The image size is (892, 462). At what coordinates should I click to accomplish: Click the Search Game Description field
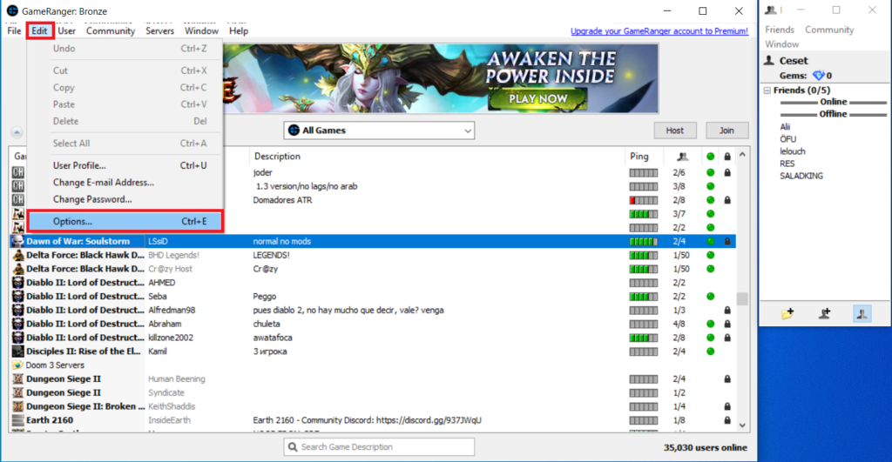coord(379,447)
